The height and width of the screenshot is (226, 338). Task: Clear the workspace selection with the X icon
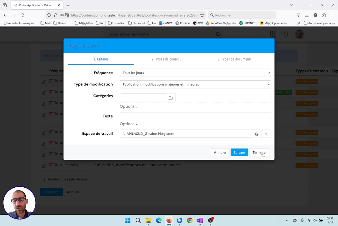click(x=266, y=134)
